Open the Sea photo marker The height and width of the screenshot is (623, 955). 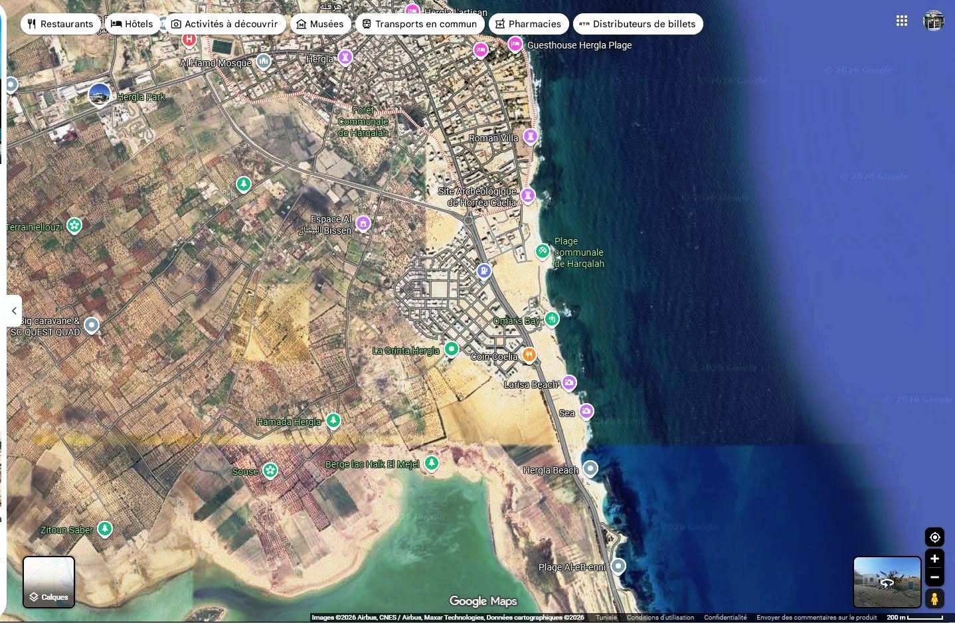[x=586, y=412]
